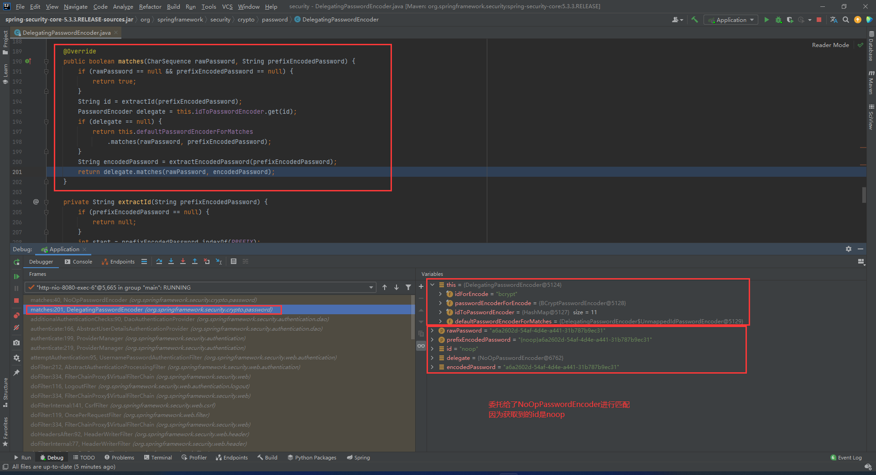876x475 pixels.
Task: Click the Step Out debug icon
Action: coord(195,261)
